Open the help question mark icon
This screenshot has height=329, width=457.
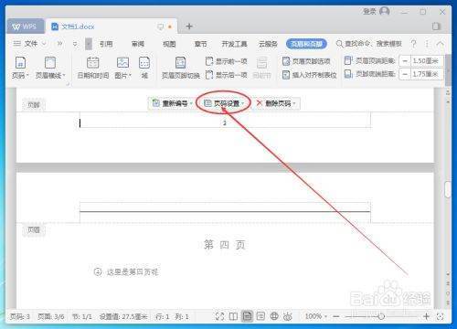click(413, 44)
